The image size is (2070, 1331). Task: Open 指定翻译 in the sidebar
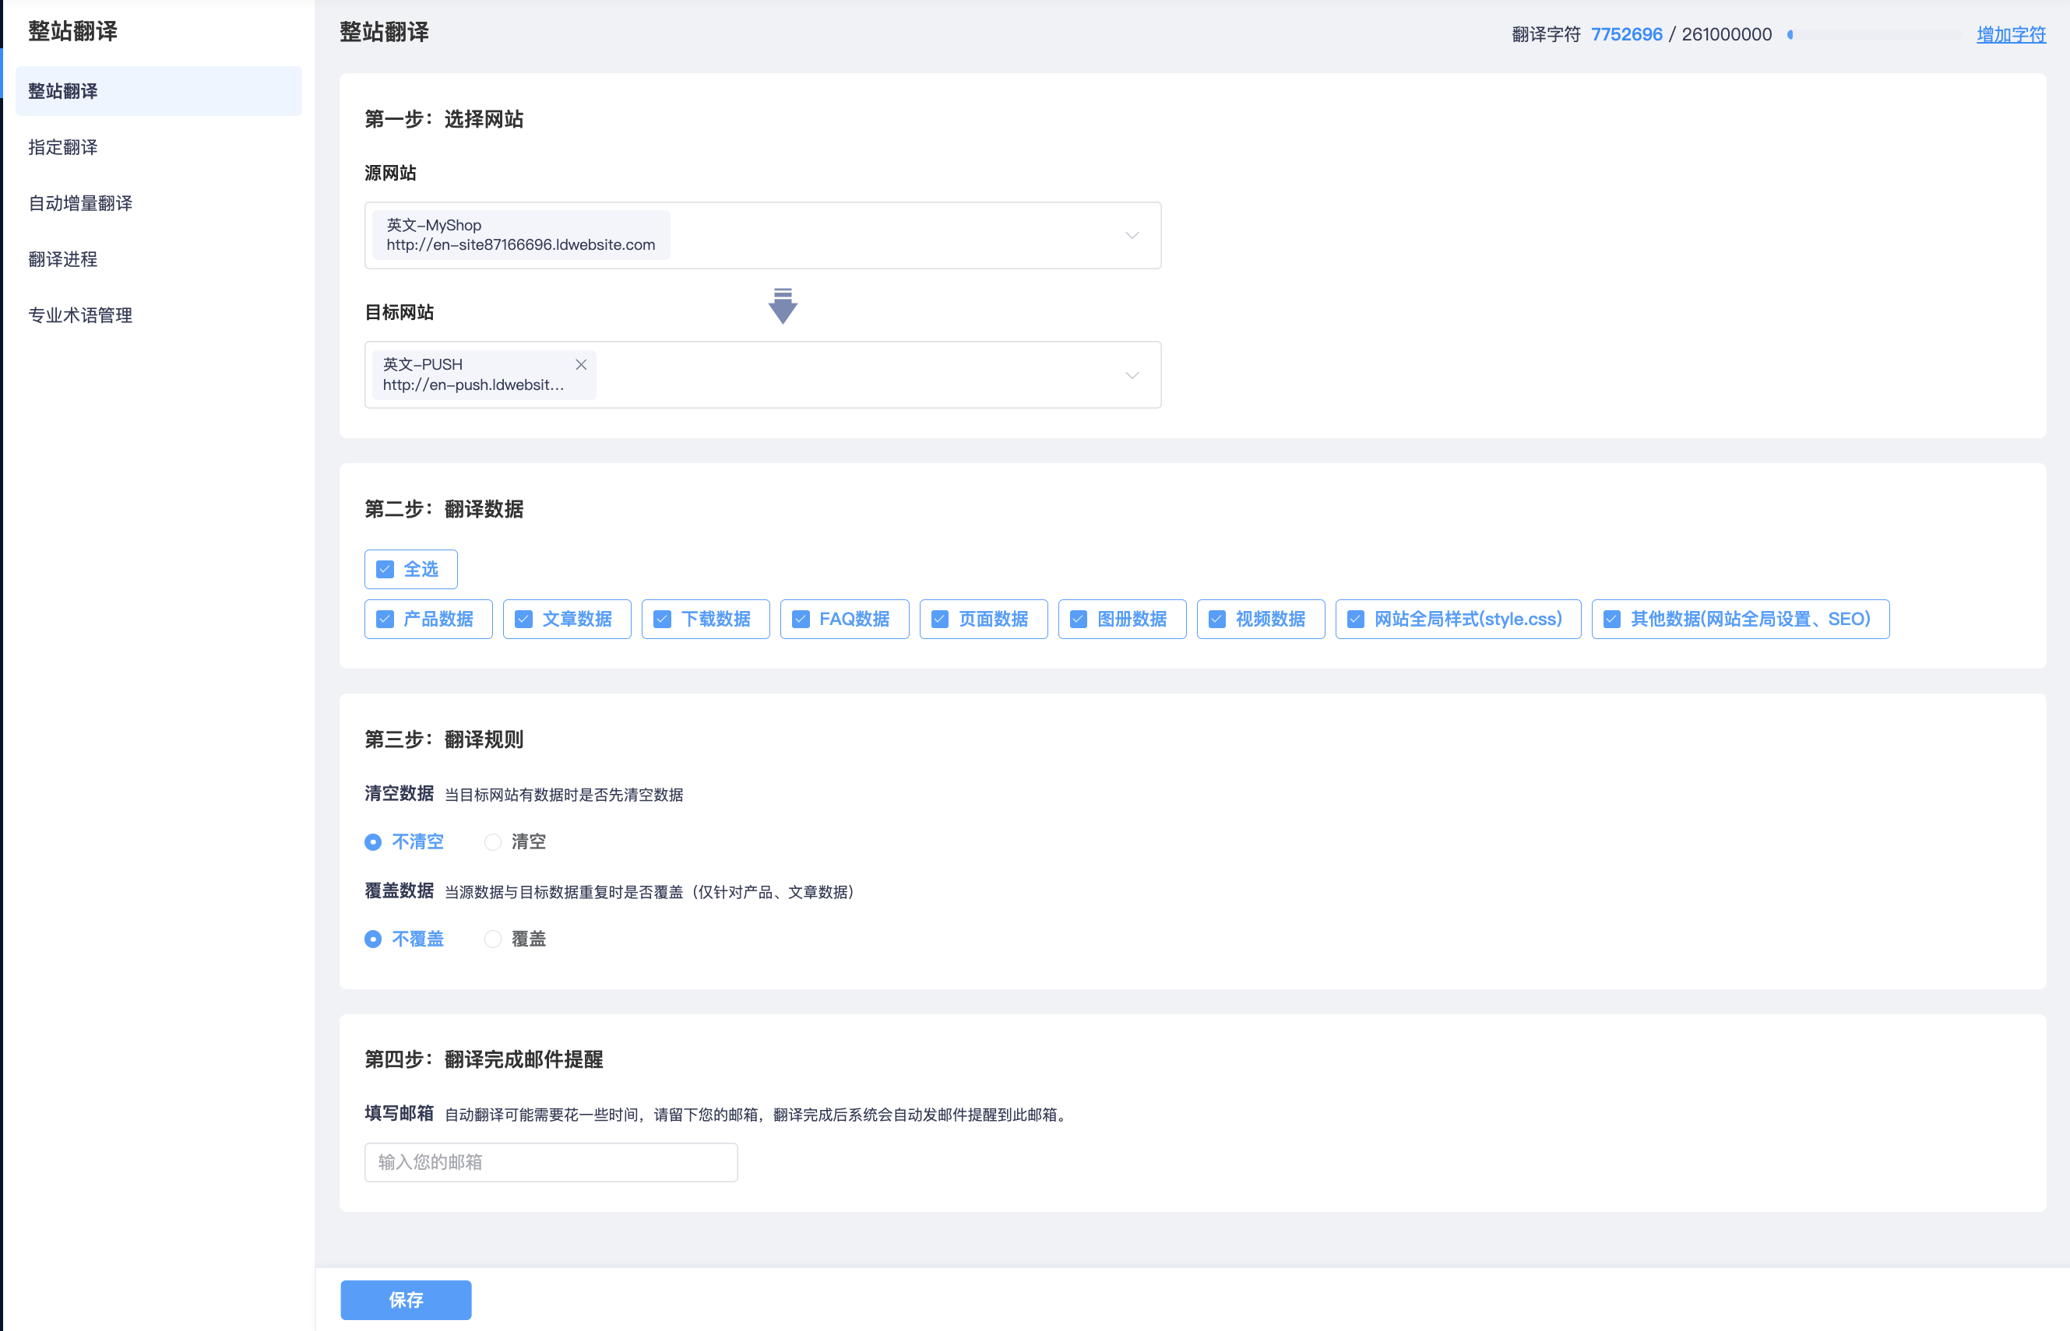tap(63, 147)
